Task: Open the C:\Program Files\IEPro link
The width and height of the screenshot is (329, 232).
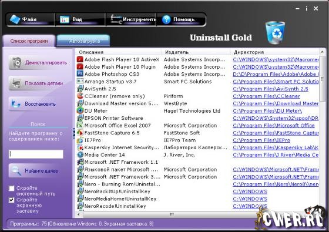Action: point(261,140)
